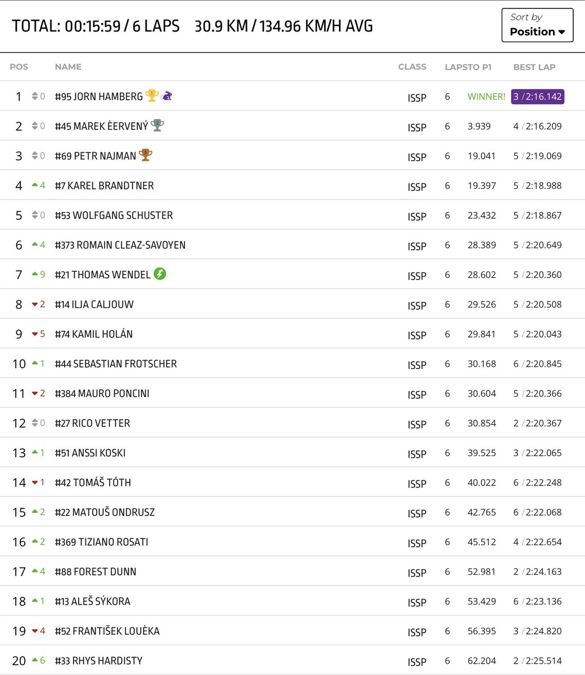Click the CLASS column header

412,66
